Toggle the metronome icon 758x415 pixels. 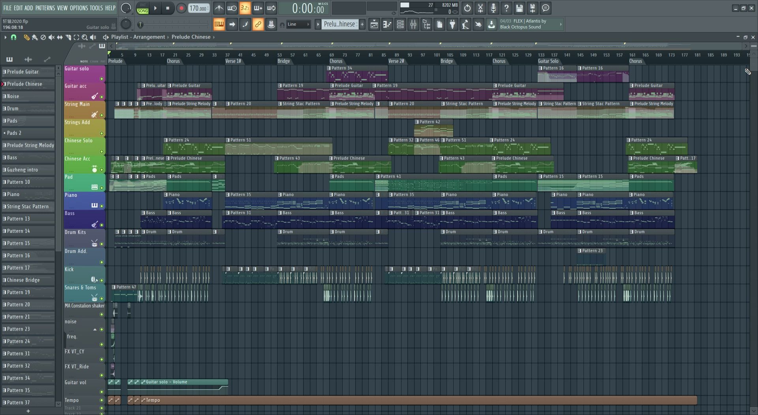click(x=219, y=8)
